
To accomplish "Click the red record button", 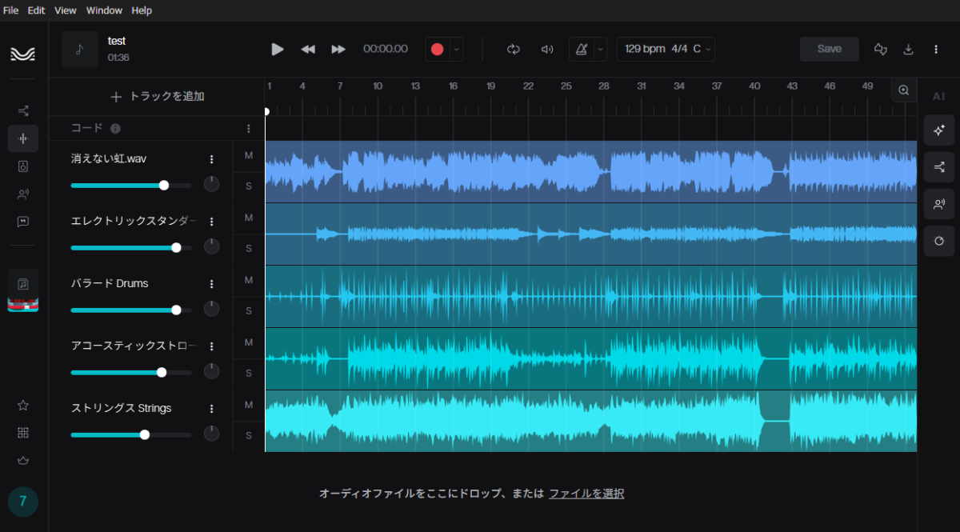I will click(x=437, y=49).
